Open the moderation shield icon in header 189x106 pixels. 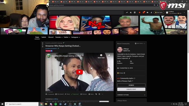140,12
